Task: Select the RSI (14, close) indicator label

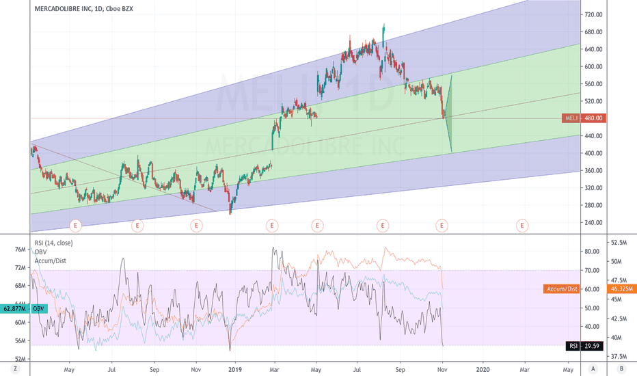Action: pos(53,243)
